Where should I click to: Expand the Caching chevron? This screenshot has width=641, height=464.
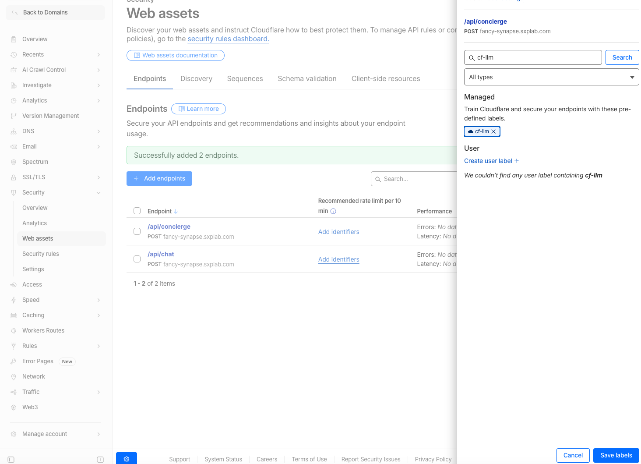tap(99, 315)
